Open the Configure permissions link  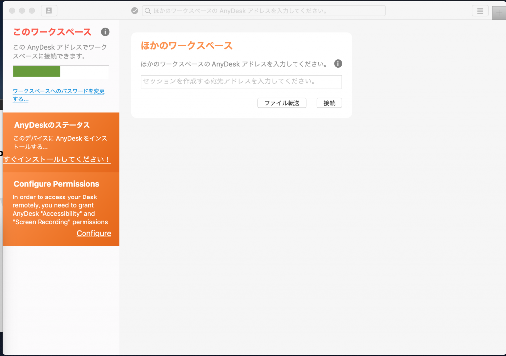pyautogui.click(x=93, y=233)
